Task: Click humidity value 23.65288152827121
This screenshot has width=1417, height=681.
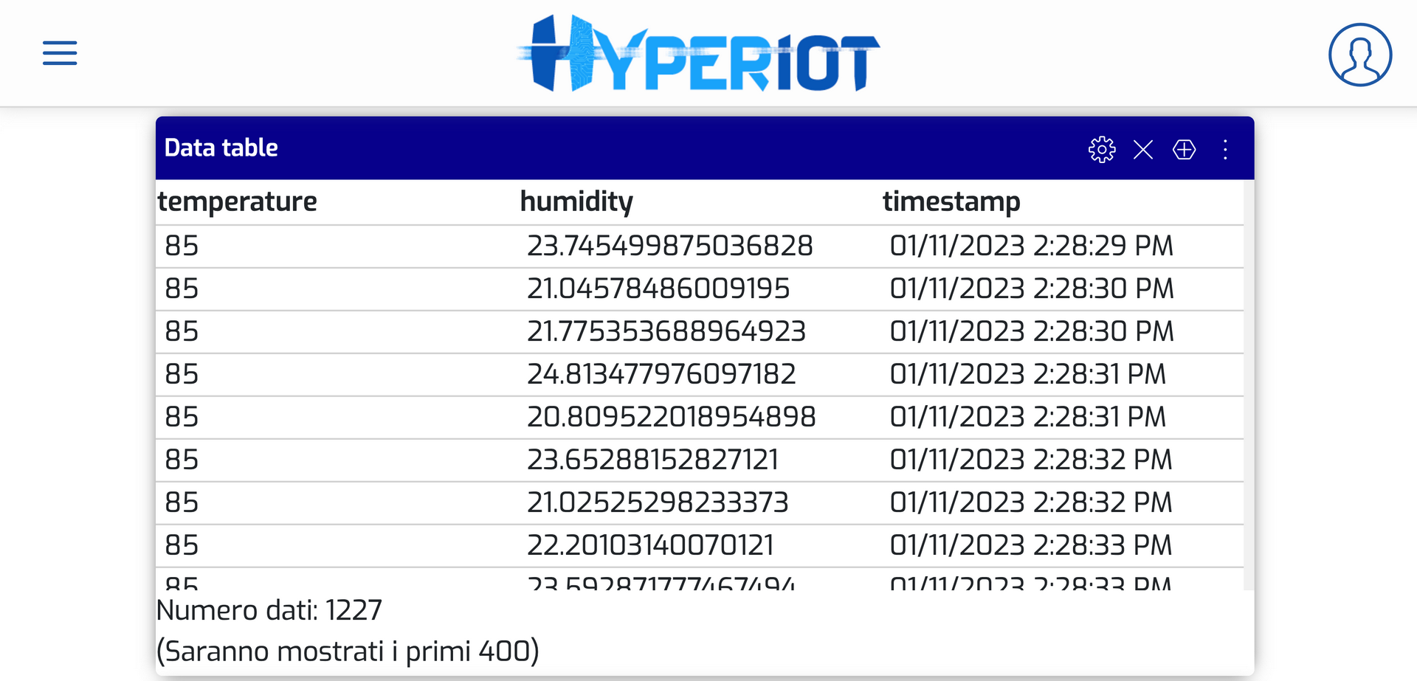Action: point(652,460)
